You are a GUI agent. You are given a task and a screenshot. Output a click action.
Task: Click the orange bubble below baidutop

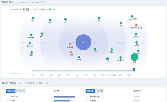(71, 52)
